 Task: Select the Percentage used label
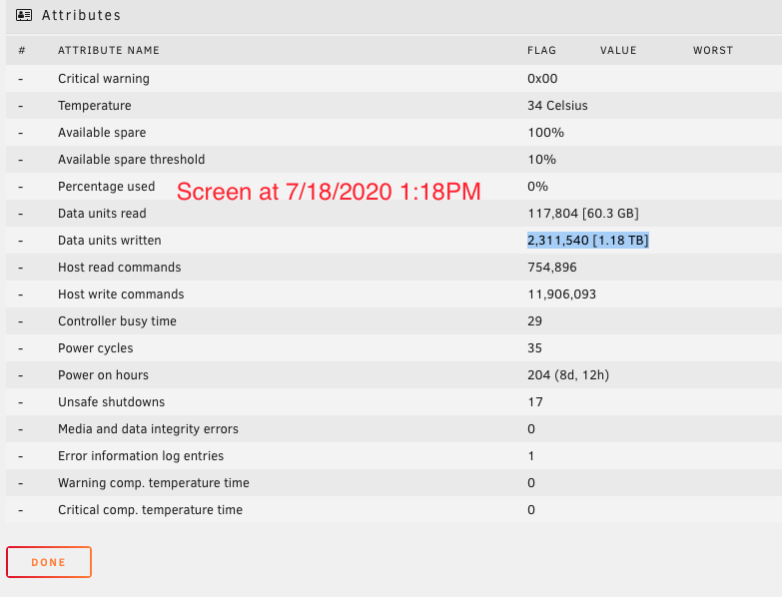(x=106, y=187)
